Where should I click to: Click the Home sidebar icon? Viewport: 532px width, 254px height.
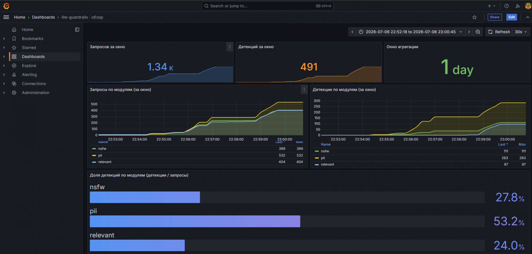(14, 30)
